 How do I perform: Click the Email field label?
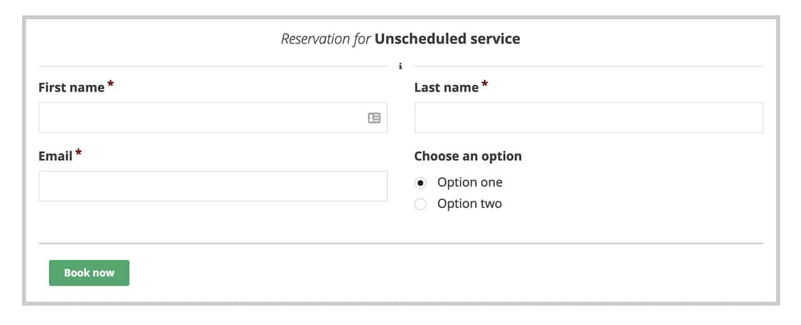(56, 156)
